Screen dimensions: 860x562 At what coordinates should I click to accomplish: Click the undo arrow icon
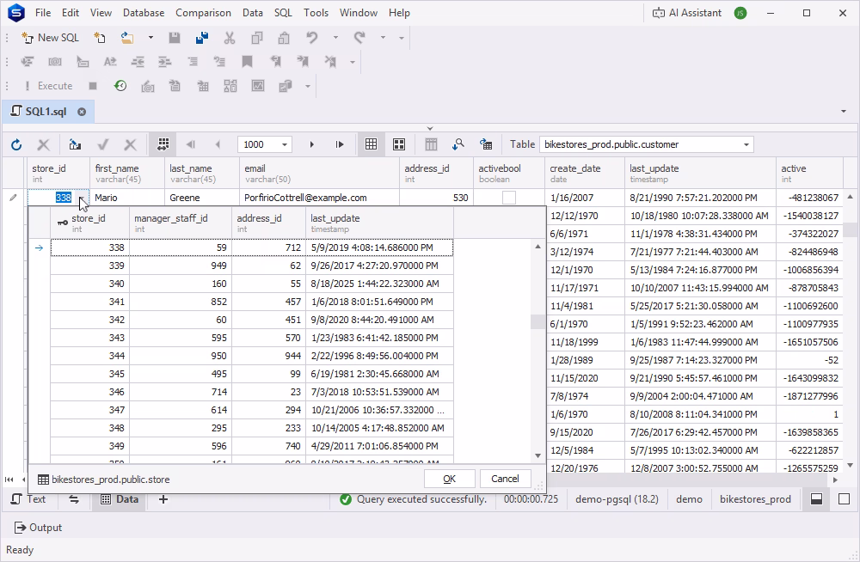(312, 37)
